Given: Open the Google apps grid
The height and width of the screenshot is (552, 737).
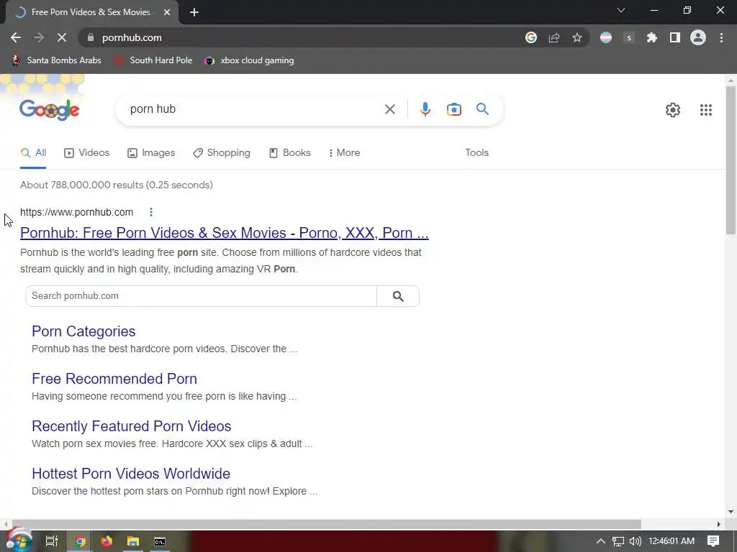Looking at the screenshot, I should (x=705, y=110).
